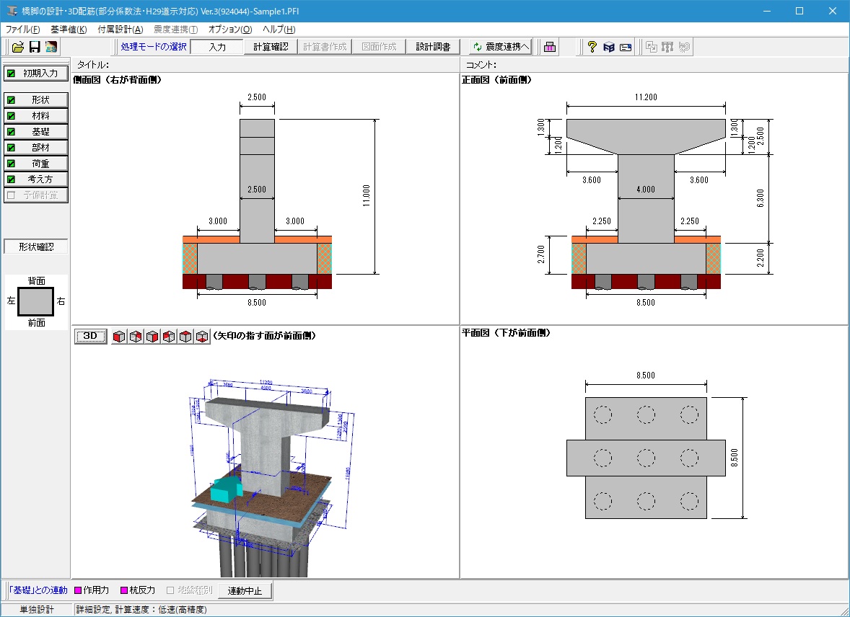Open the 初期入力 dialog
Viewport: 850px width, 617px height.
[x=36, y=73]
